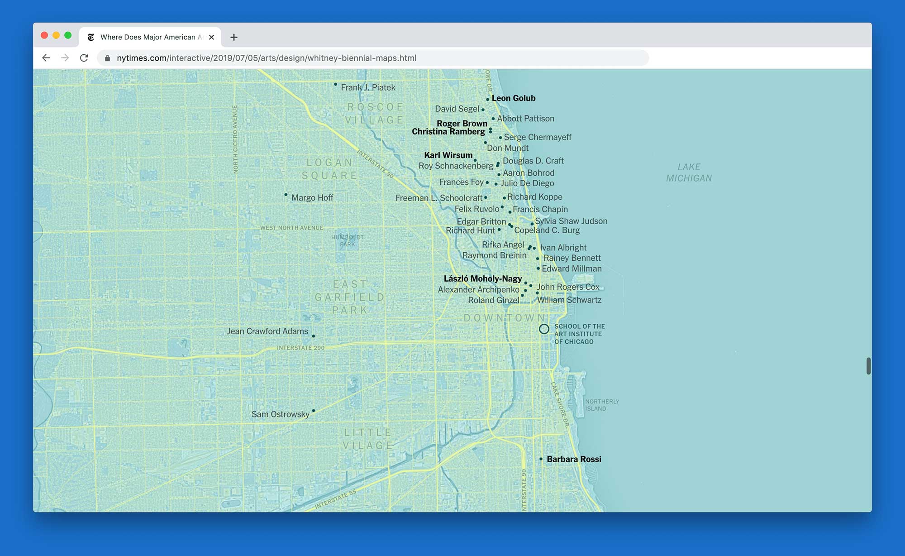The image size is (905, 556).
Task: Open a new tab with plus icon
Action: [x=233, y=37]
